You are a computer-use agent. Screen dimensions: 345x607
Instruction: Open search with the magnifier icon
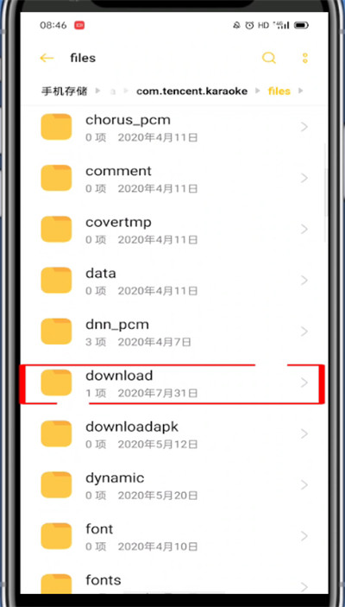[269, 58]
